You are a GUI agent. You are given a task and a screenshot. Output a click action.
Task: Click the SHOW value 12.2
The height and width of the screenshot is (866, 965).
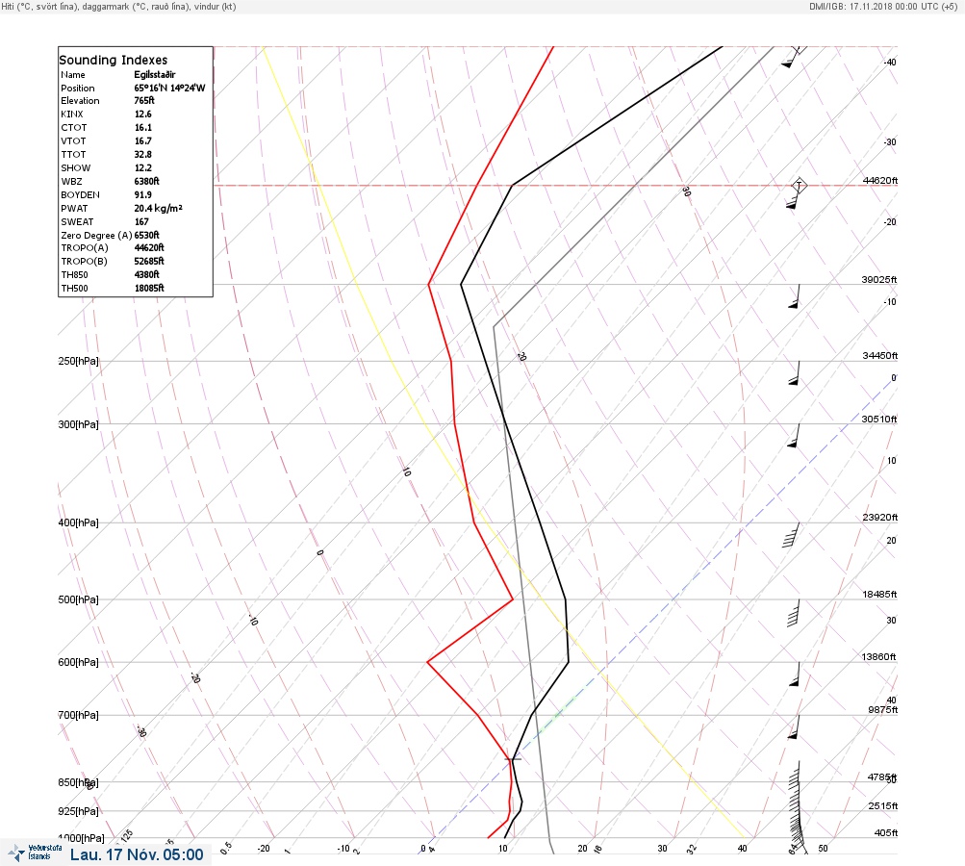tap(142, 167)
